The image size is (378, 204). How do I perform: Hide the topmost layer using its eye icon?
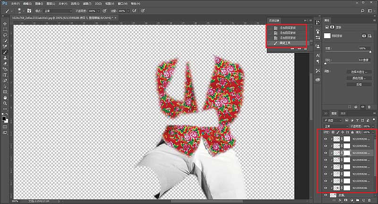(326, 139)
